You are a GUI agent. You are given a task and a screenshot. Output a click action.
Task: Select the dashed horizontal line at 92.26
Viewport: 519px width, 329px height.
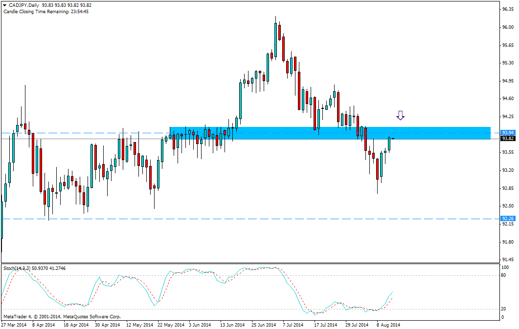(250, 219)
